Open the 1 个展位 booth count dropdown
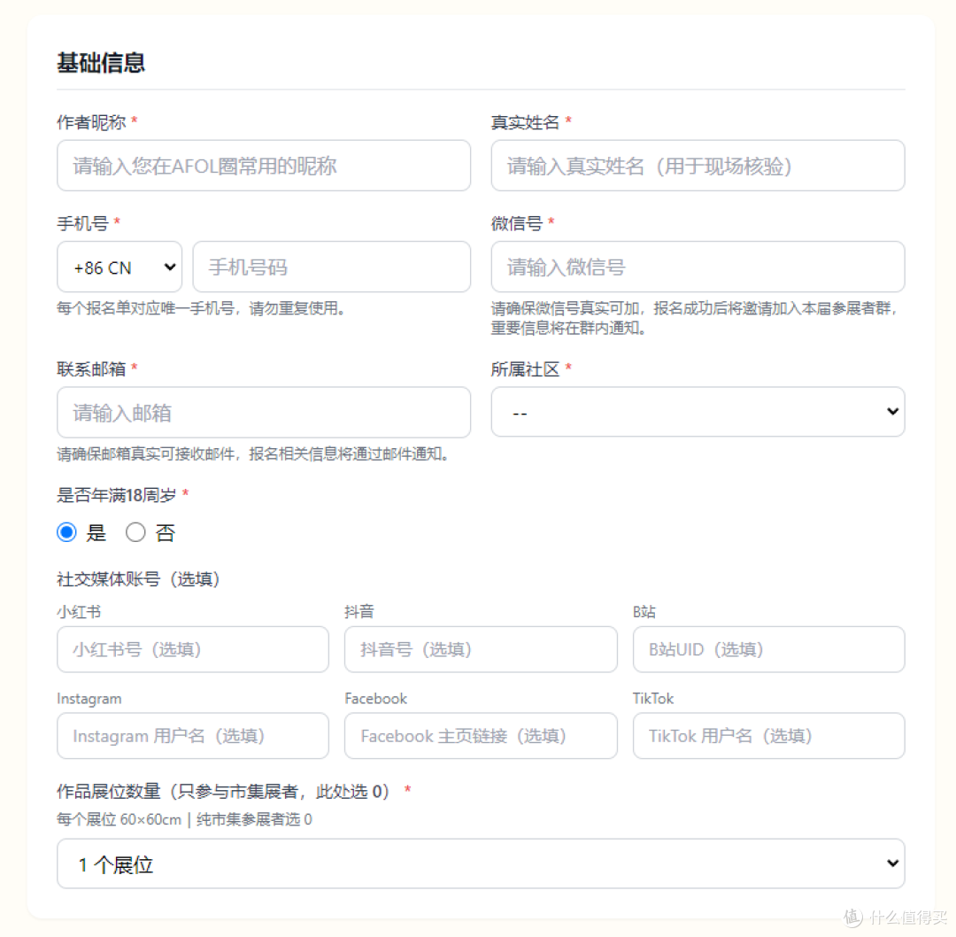This screenshot has height=937, width=956. pos(481,863)
